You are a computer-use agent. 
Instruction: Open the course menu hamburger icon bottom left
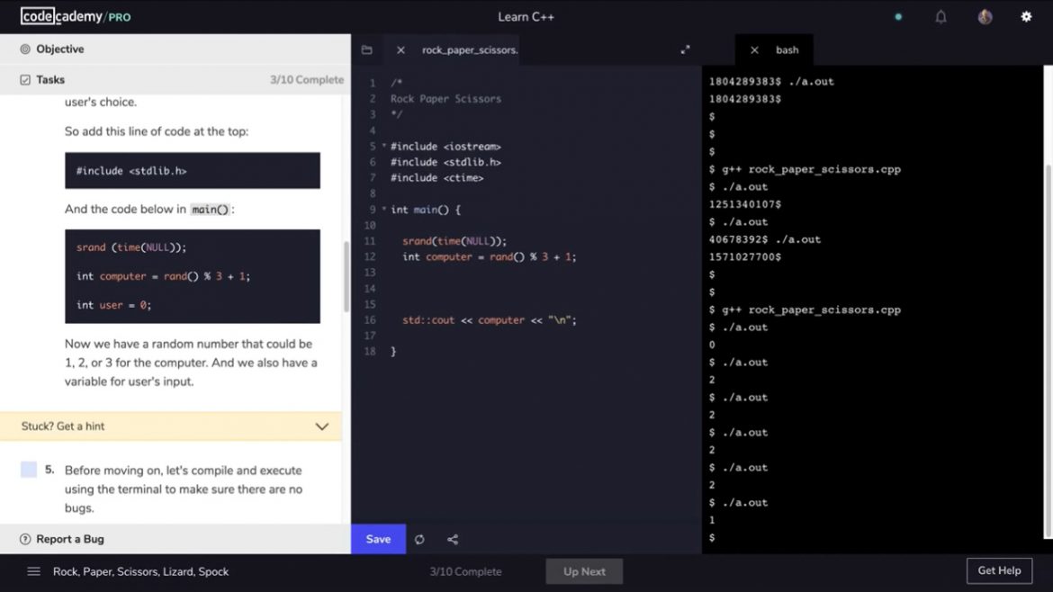(33, 570)
